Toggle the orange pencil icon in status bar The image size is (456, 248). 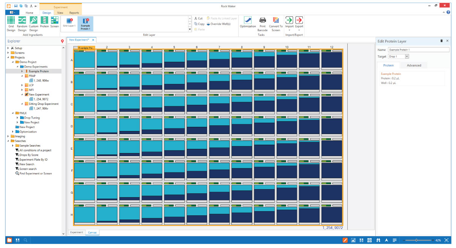pyautogui.click(x=345, y=240)
